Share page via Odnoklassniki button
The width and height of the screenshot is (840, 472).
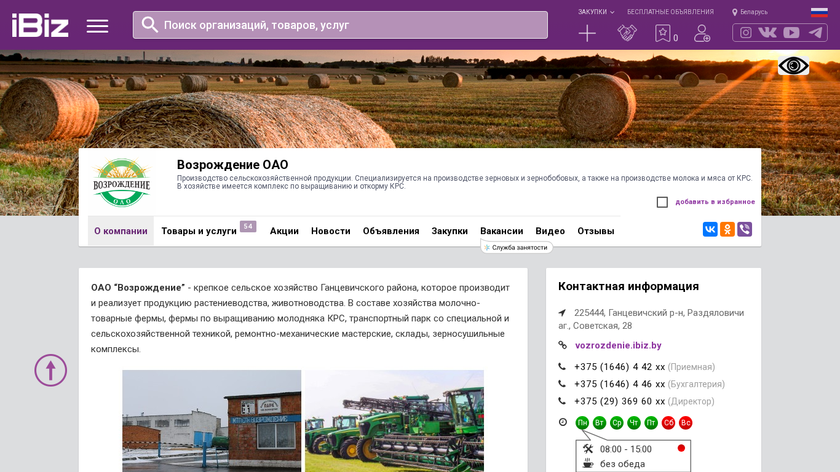(x=727, y=229)
